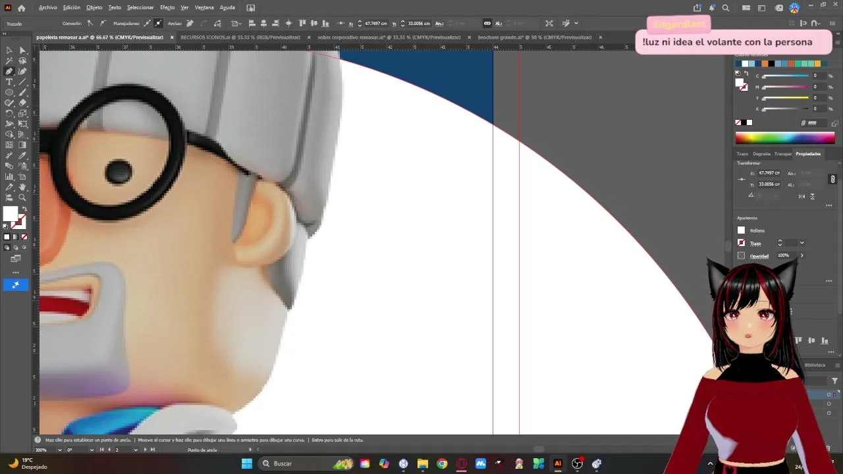Choose the Zoom tool magnifier

pos(22,197)
